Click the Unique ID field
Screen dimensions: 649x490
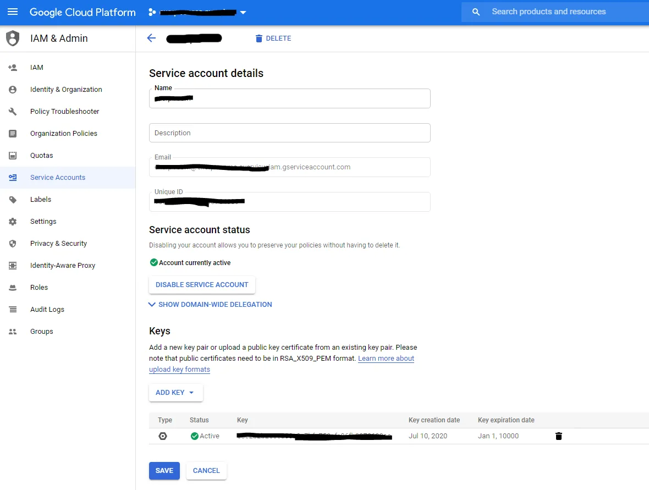[290, 202]
